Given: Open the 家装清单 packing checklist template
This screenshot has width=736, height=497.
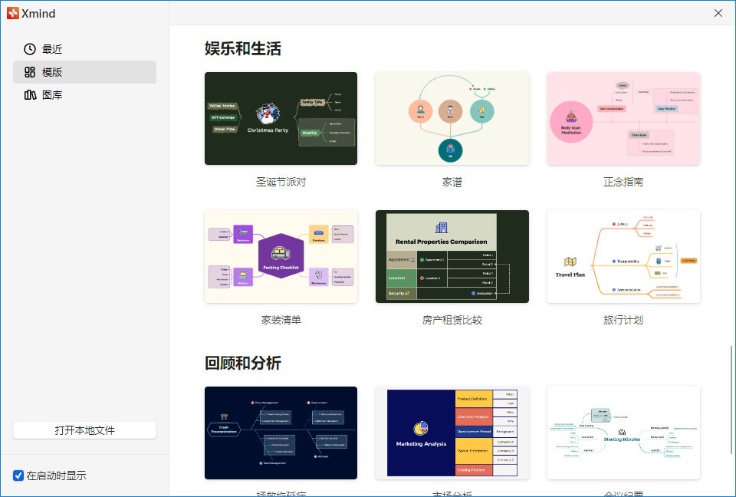Looking at the screenshot, I should click(281, 256).
